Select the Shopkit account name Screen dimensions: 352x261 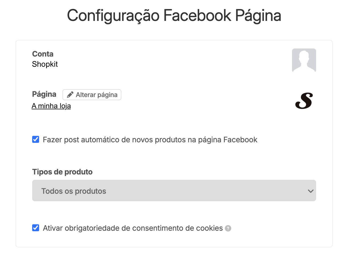tap(45, 64)
